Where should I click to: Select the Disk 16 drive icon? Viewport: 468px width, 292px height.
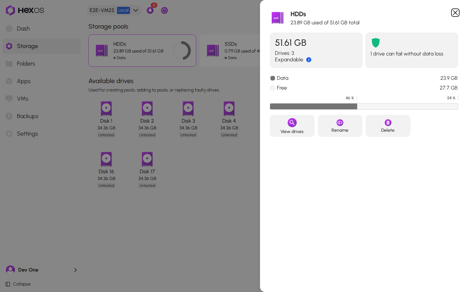click(106, 159)
